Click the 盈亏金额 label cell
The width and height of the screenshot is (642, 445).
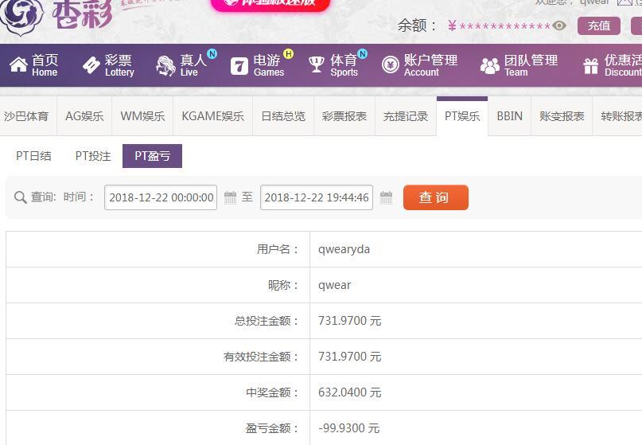[158, 428]
